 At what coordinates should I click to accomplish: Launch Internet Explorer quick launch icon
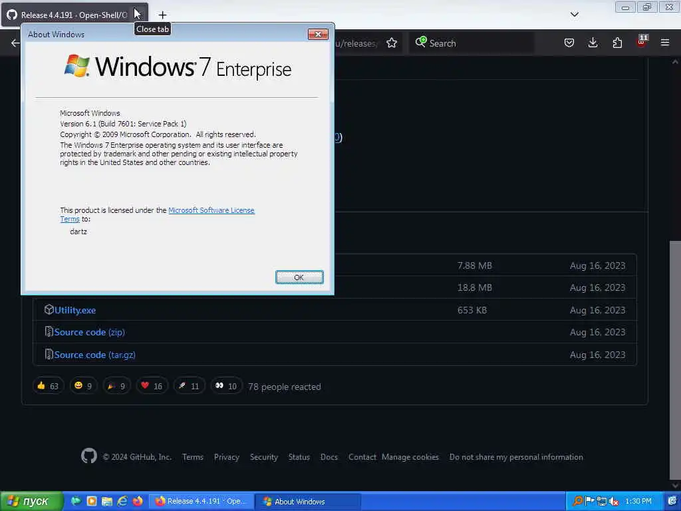coord(122,501)
